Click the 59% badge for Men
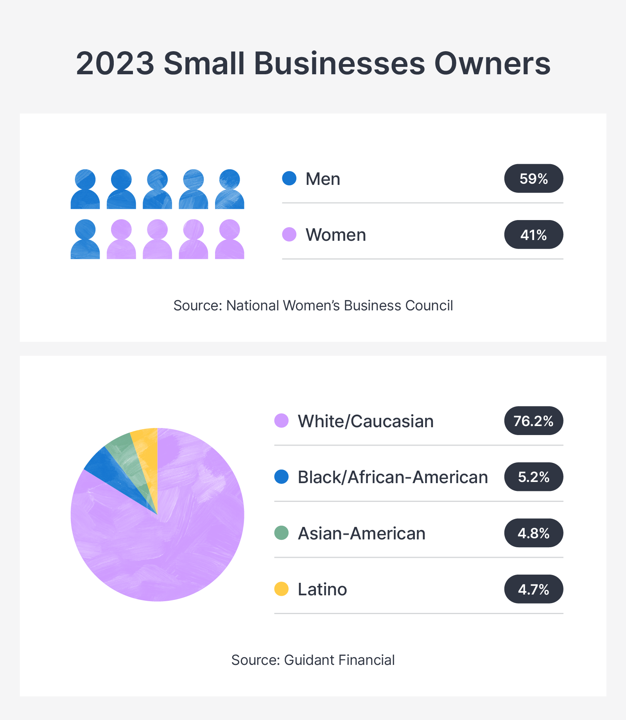Image resolution: width=626 pixels, height=720 pixels. (533, 179)
